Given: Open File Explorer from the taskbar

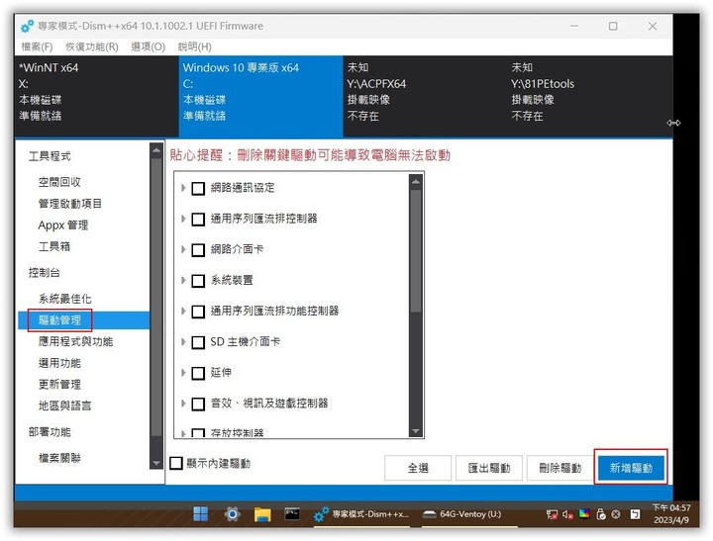Looking at the screenshot, I should [x=262, y=514].
